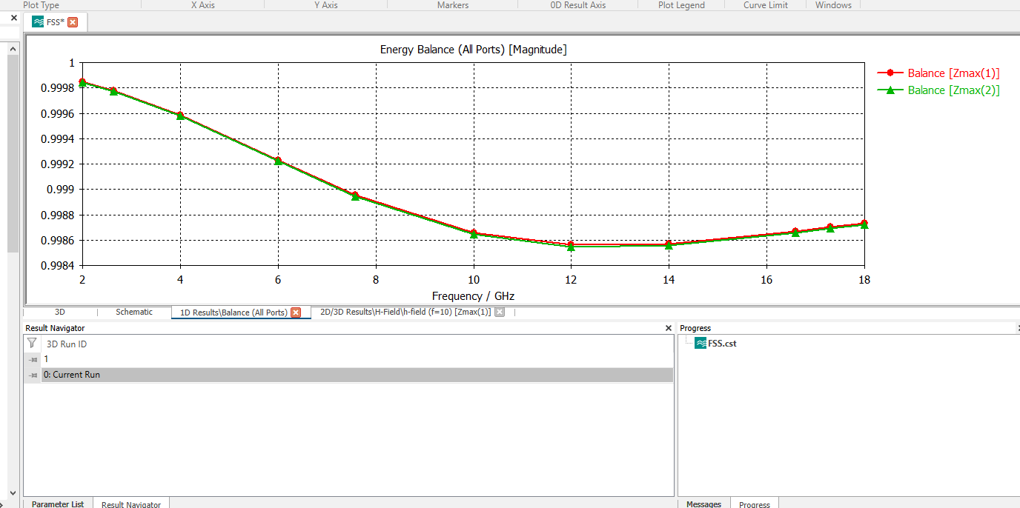Click the left panel scroll-up arrow
Image resolution: width=1020 pixels, height=508 pixels.
(13, 48)
